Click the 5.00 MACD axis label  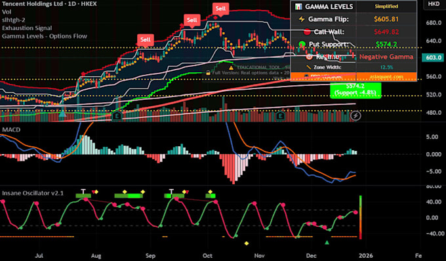432,137
